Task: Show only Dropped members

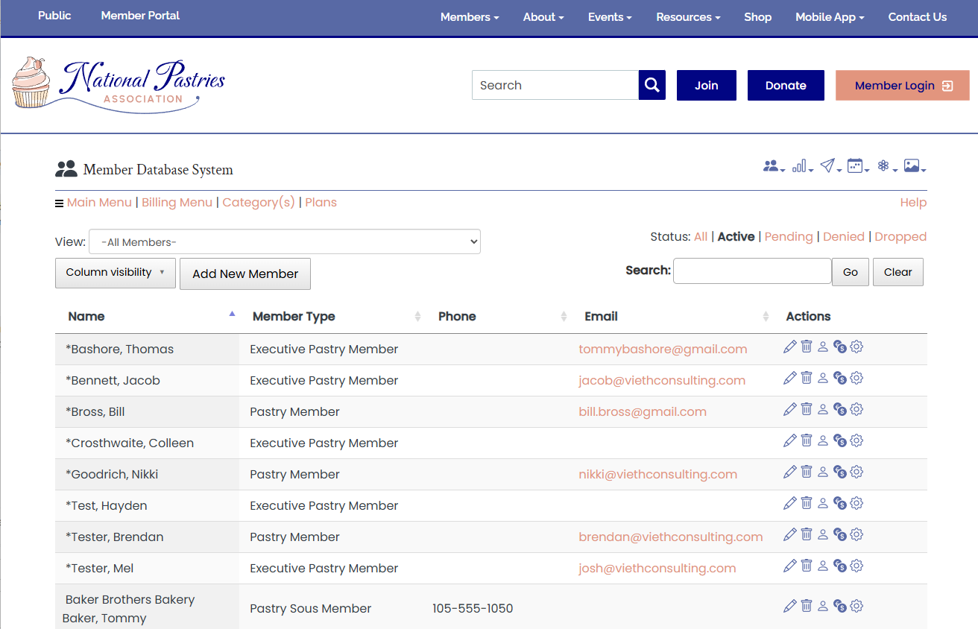Action: click(x=900, y=236)
